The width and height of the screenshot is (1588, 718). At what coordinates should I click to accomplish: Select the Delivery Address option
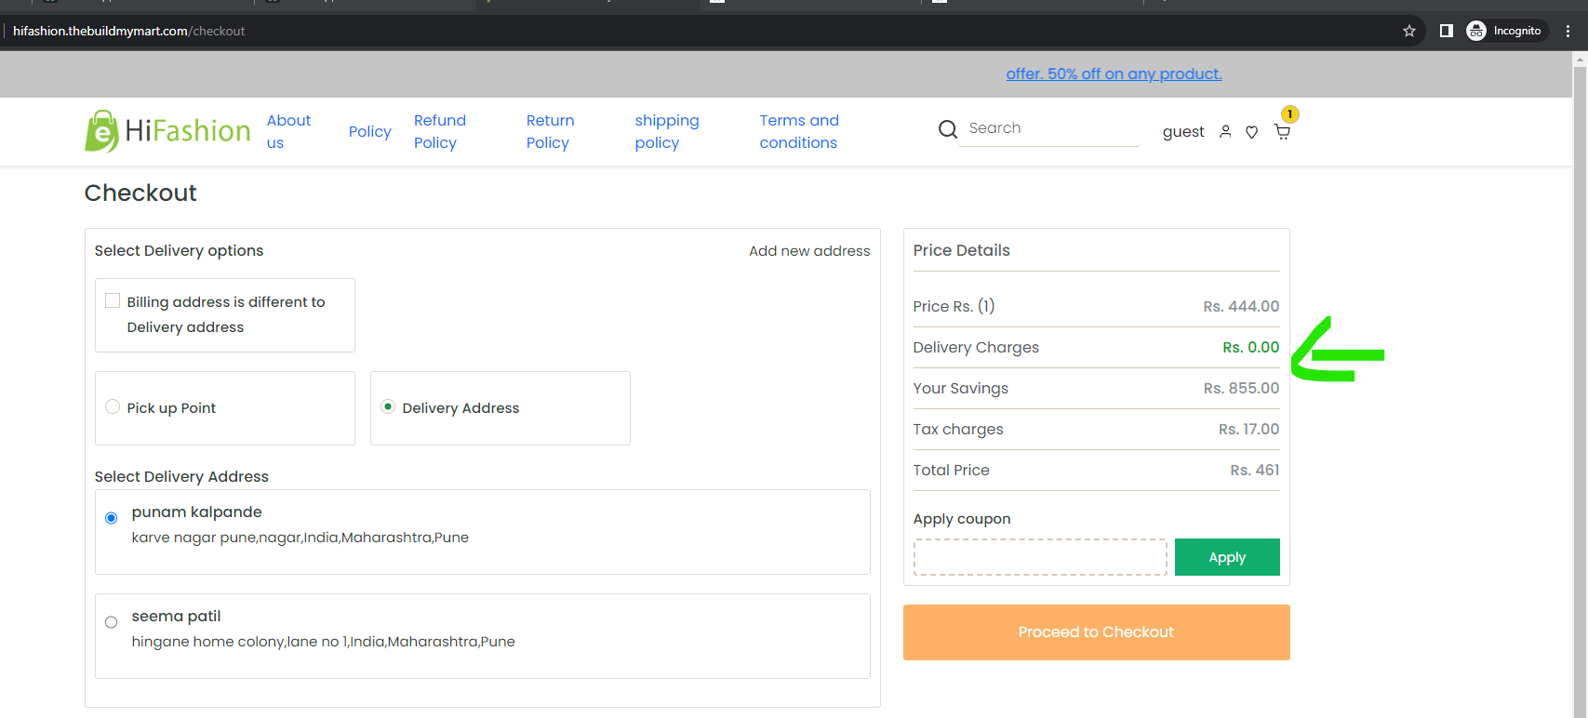388,406
